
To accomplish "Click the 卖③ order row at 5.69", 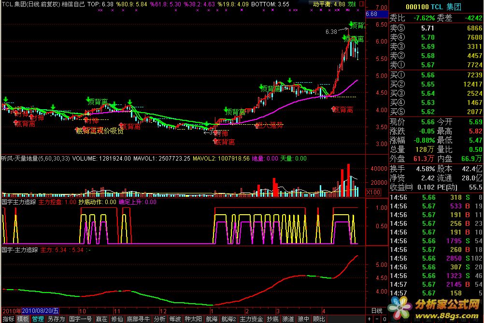I will coord(436,47).
